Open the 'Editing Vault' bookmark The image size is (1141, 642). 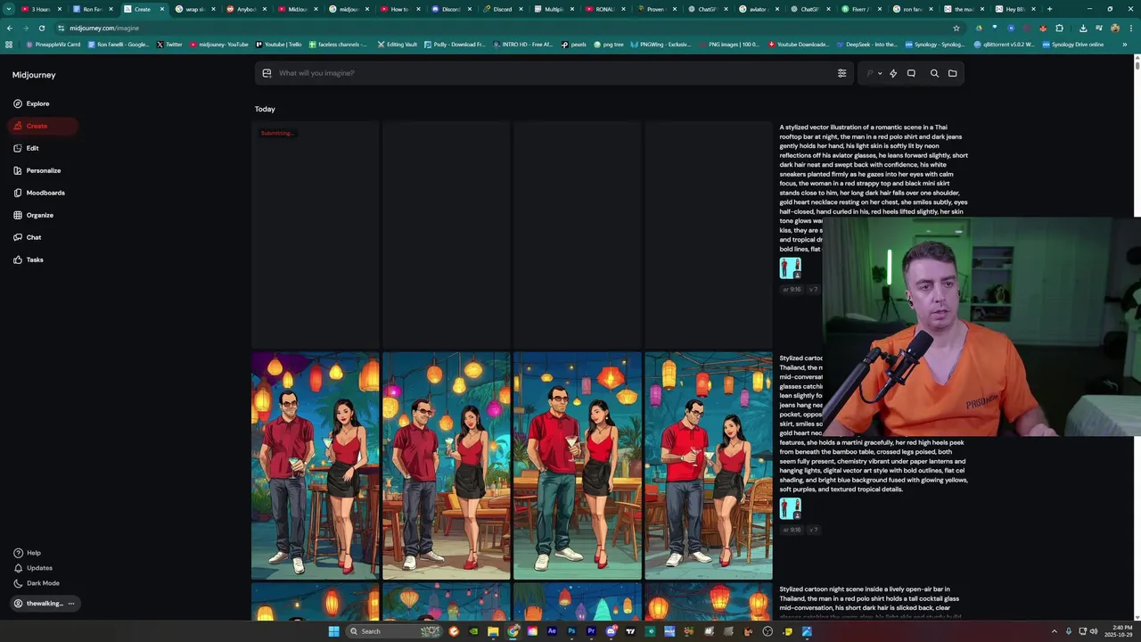[x=397, y=44]
